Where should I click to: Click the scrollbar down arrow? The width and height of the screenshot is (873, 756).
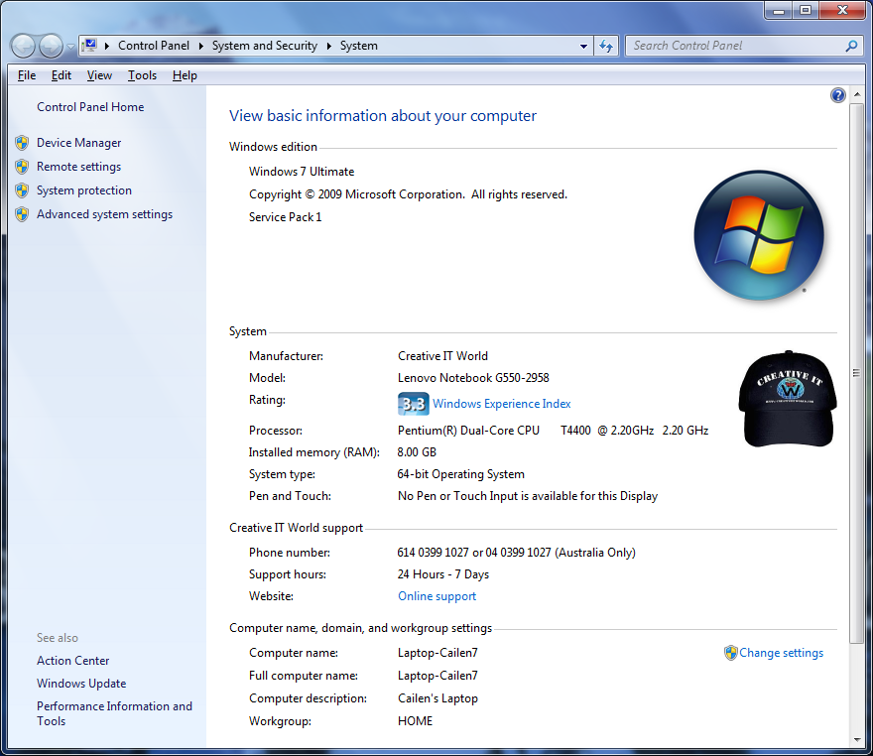(x=857, y=740)
